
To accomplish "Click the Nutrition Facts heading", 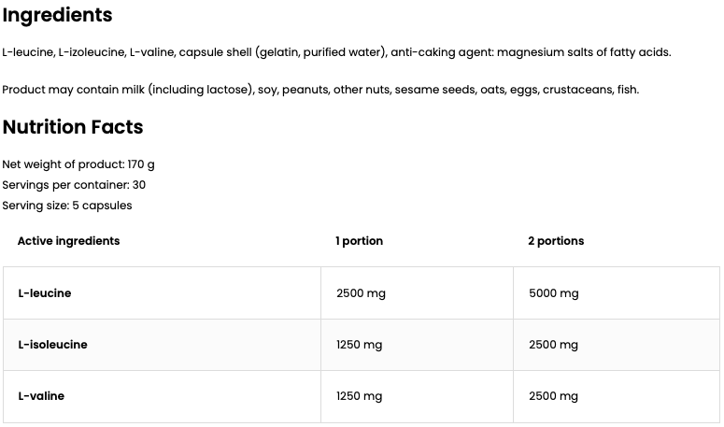I will tap(73, 127).
